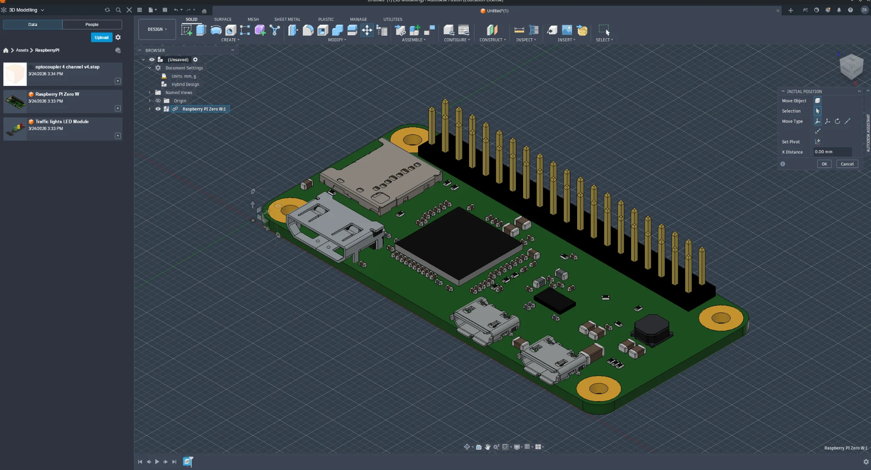Switch to the MESH tab
Screen dimensions: 871x470
point(253,19)
